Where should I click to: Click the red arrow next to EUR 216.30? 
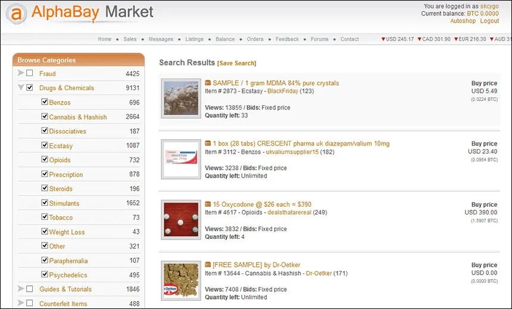456,40
